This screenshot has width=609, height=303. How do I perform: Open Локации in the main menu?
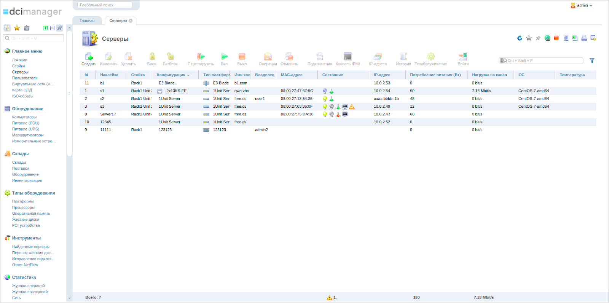click(x=20, y=60)
